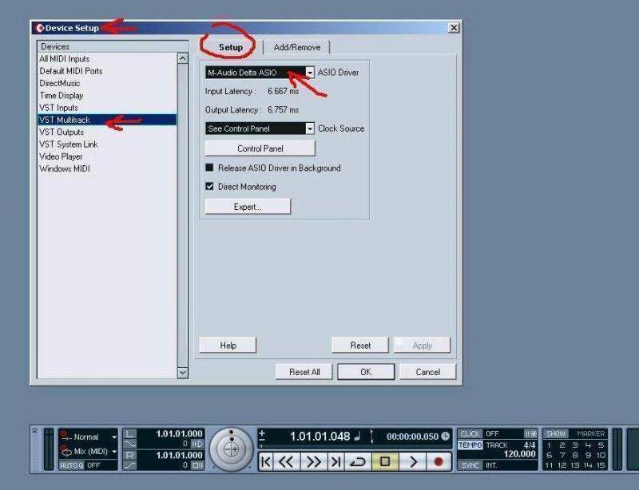Open the ASIO Driver dropdown

310,73
